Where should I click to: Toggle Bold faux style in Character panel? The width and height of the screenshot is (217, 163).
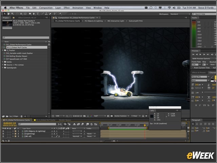pyautogui.click(x=196, y=105)
